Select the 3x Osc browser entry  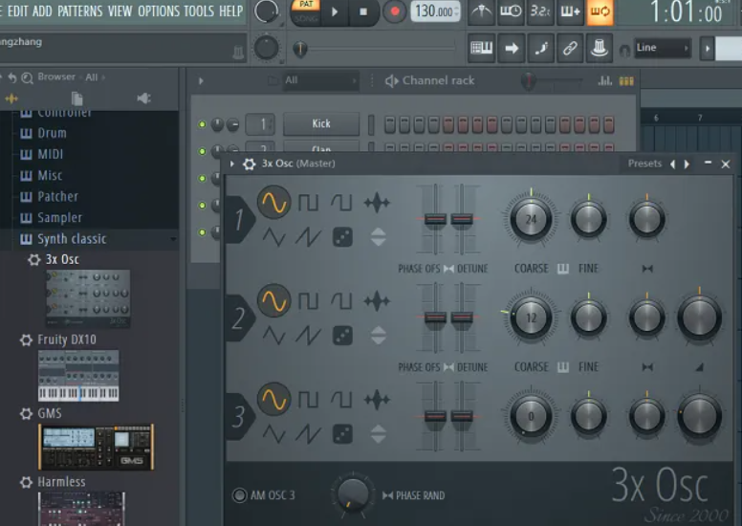coord(62,259)
